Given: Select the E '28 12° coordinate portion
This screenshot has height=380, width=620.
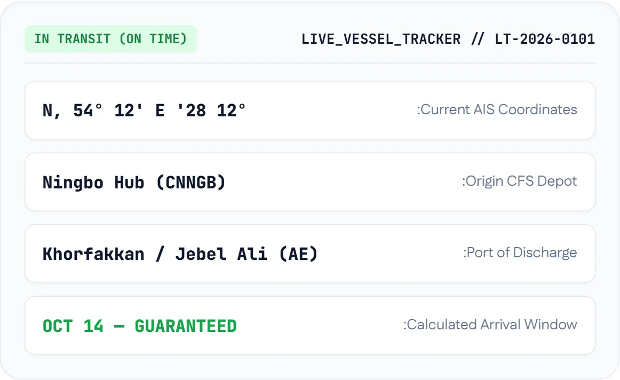Looking at the screenshot, I should (x=201, y=110).
